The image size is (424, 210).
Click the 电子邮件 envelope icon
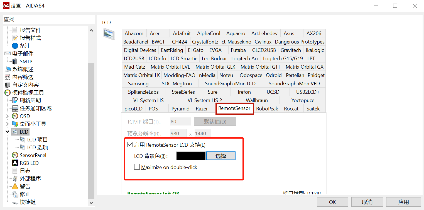point(8,54)
